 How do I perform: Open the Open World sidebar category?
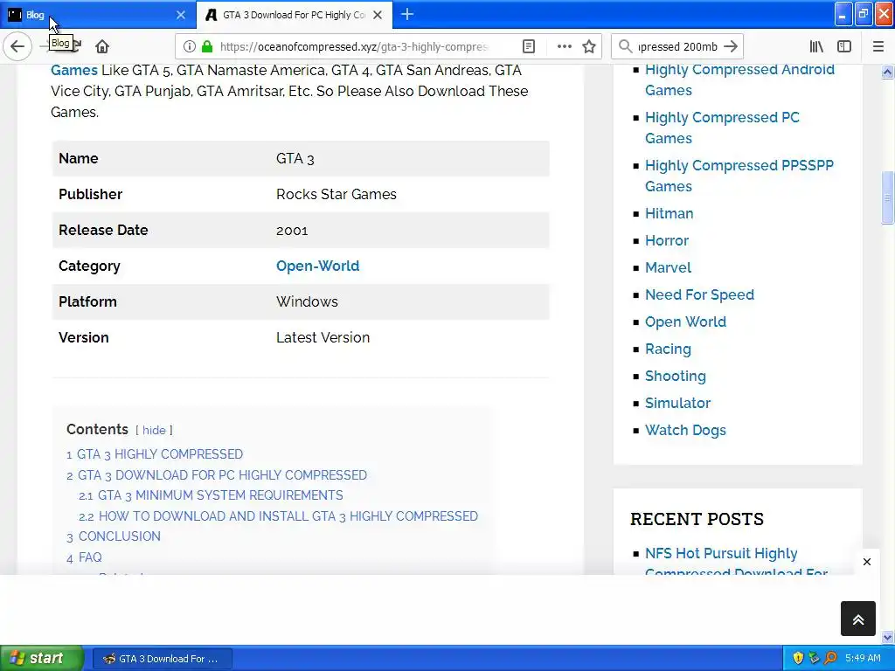tap(685, 322)
